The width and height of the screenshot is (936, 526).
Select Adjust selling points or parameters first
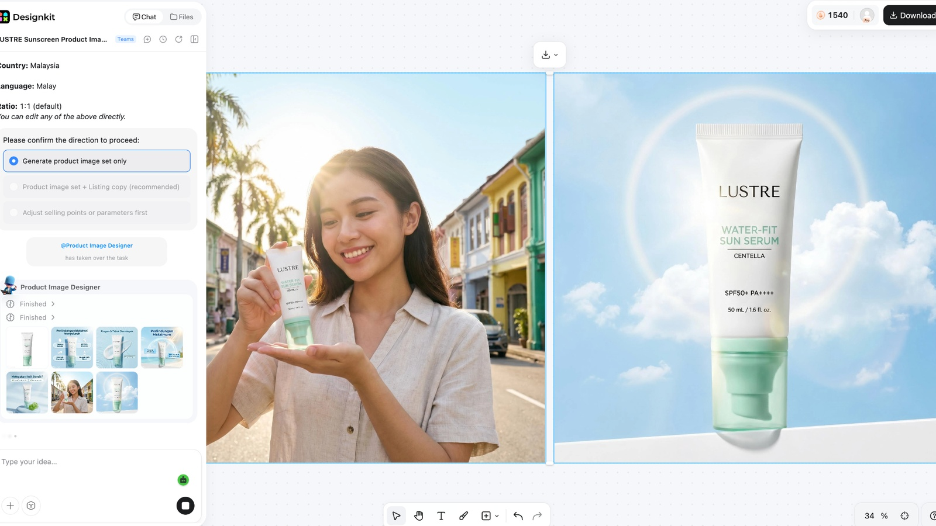point(97,213)
